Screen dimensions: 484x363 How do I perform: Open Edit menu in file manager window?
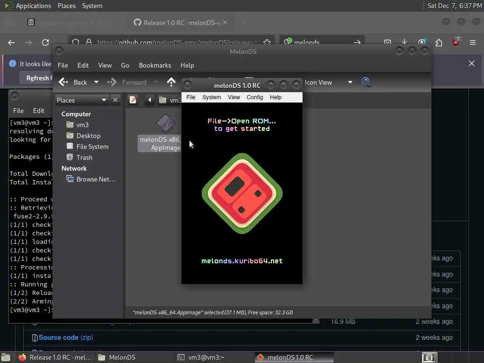[x=83, y=65]
